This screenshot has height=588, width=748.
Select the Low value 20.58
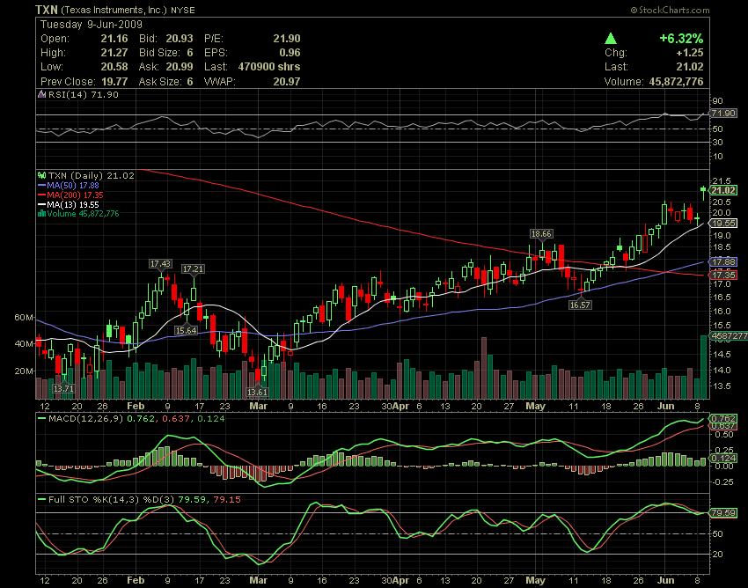114,67
